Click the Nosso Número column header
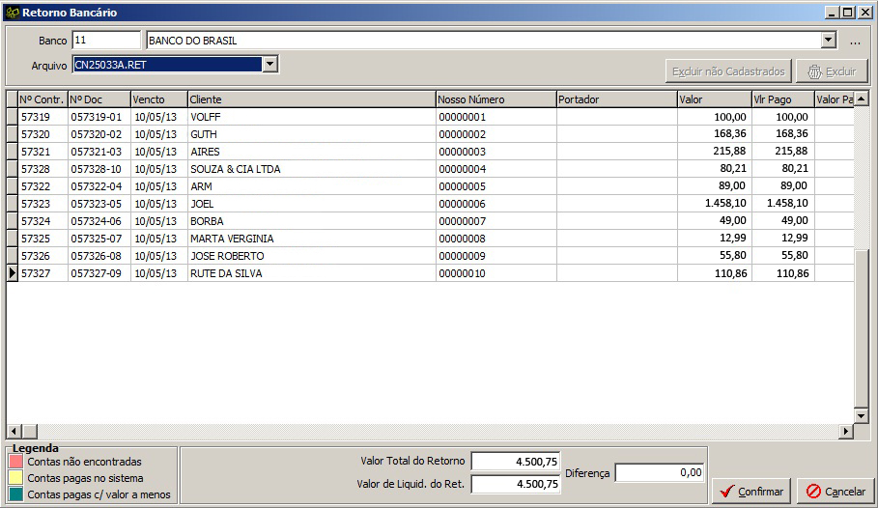 pyautogui.click(x=495, y=99)
